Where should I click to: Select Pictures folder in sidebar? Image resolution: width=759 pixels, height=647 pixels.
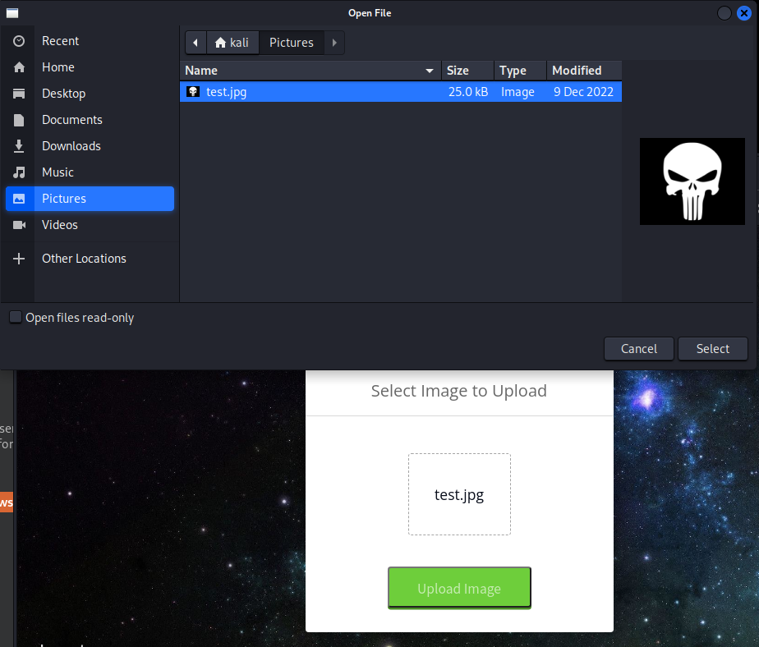tap(90, 199)
